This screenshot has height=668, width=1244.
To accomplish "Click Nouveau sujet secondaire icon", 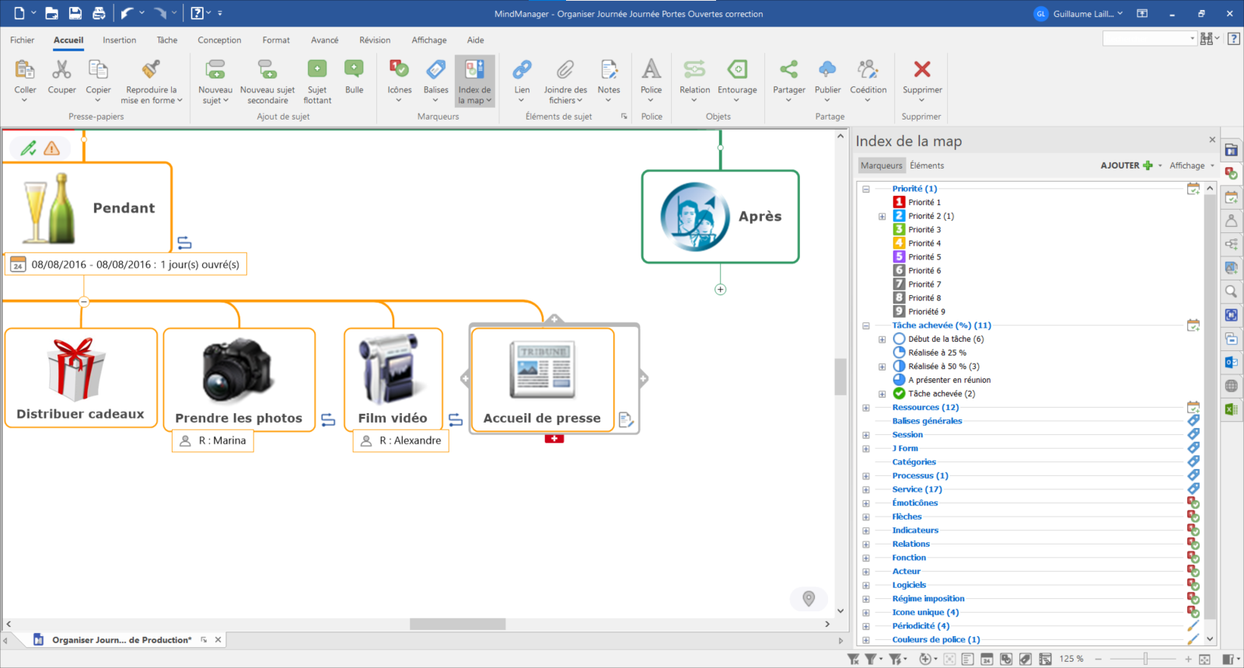I will click(267, 70).
